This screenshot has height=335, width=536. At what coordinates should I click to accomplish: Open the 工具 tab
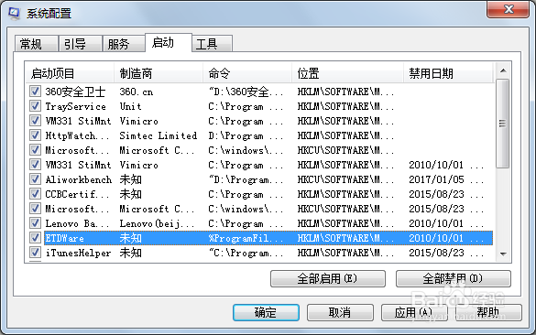pyautogui.click(x=212, y=44)
